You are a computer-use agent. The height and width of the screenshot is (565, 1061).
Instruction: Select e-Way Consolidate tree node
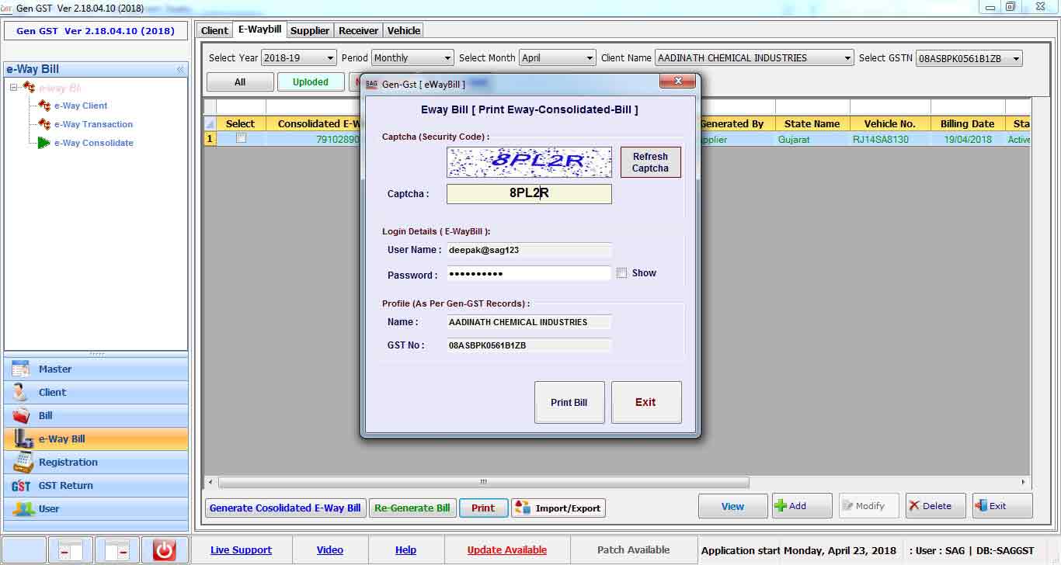[93, 143]
